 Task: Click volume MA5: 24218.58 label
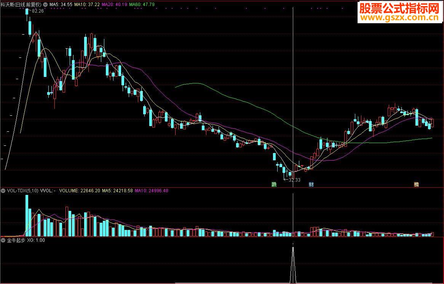117,191
